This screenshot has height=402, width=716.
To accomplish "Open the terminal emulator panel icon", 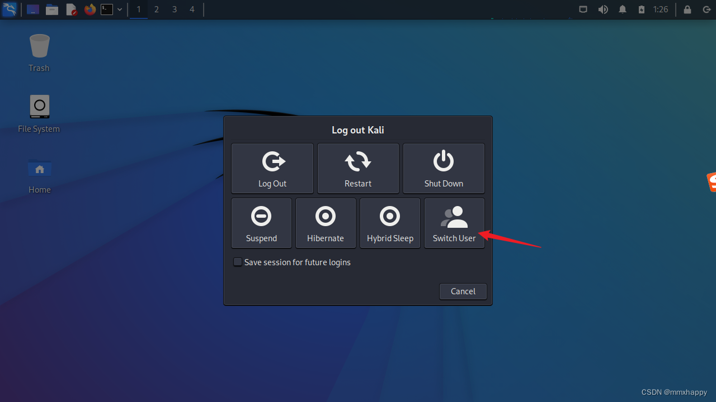I will [107, 9].
